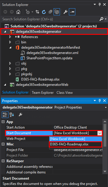This screenshot has height=187, width=108.
Task: Select the References item
Action: point(29,37)
